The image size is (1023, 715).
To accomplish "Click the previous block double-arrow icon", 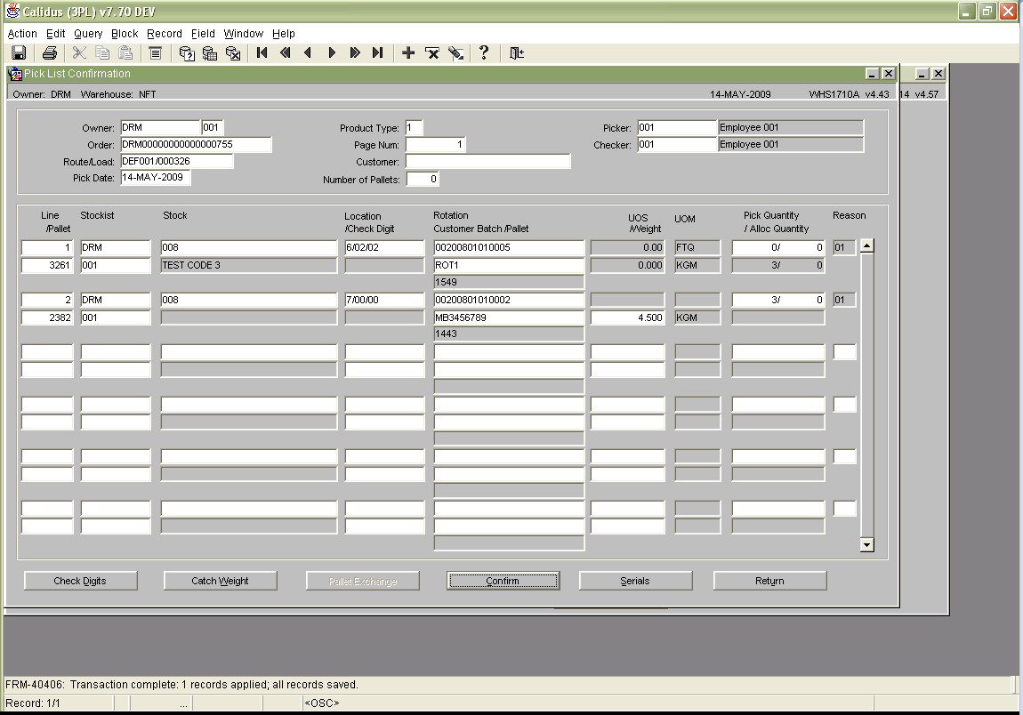I will (x=286, y=52).
